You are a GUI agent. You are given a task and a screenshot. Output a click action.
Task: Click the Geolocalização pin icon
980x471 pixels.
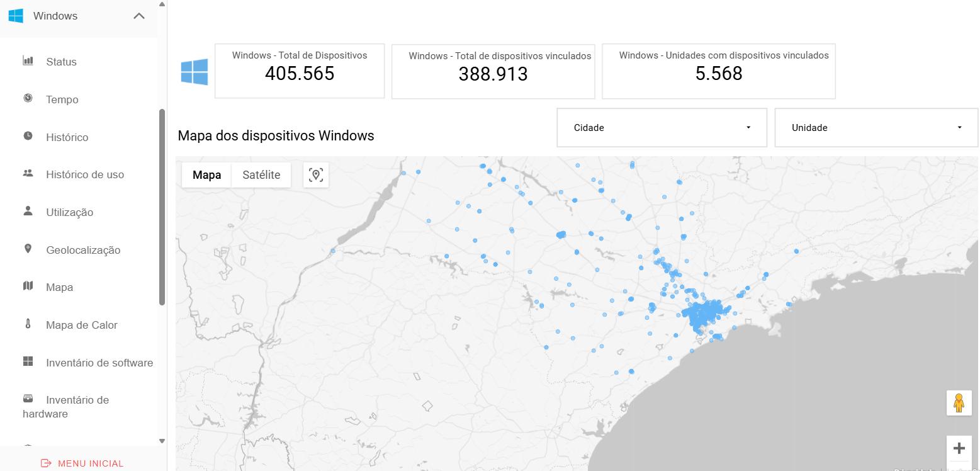pos(28,249)
